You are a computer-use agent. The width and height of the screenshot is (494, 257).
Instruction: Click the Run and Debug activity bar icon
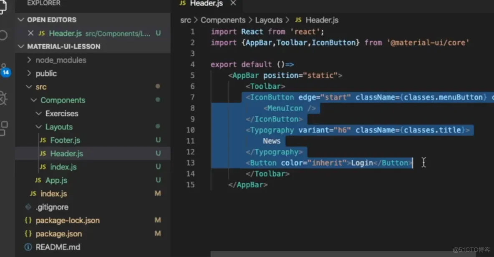coord(4,99)
